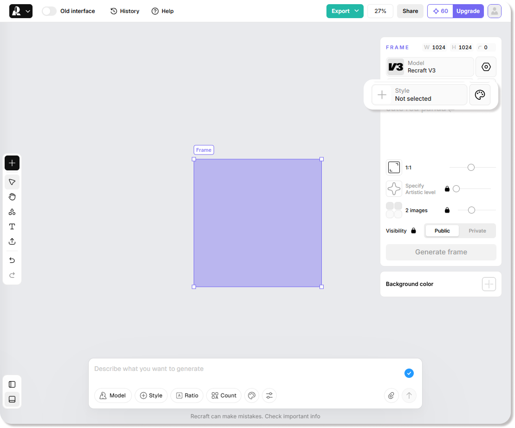
Task: Click the Upgrade button
Action: point(468,11)
